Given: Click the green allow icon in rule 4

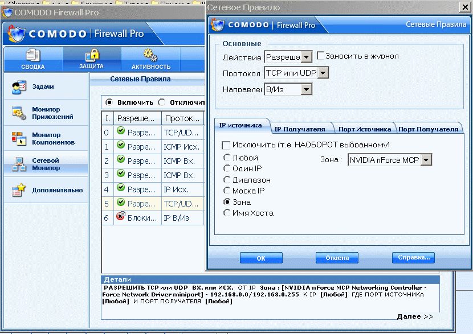Looking at the screenshot, I should pyautogui.click(x=121, y=188).
